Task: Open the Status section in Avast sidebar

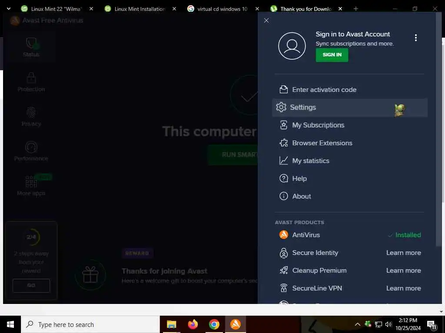Action: pos(31,47)
